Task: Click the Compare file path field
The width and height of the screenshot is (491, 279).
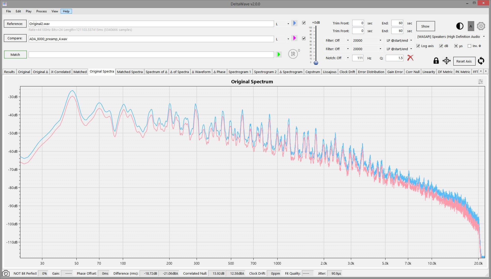Action: (x=151, y=39)
